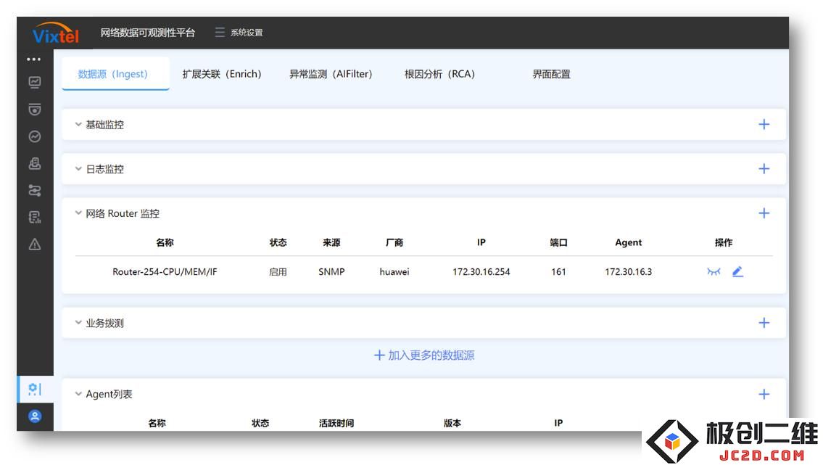Viewport: 823px width, 465px height.
Task: Add a new 日志监控 data source
Action: tap(764, 169)
